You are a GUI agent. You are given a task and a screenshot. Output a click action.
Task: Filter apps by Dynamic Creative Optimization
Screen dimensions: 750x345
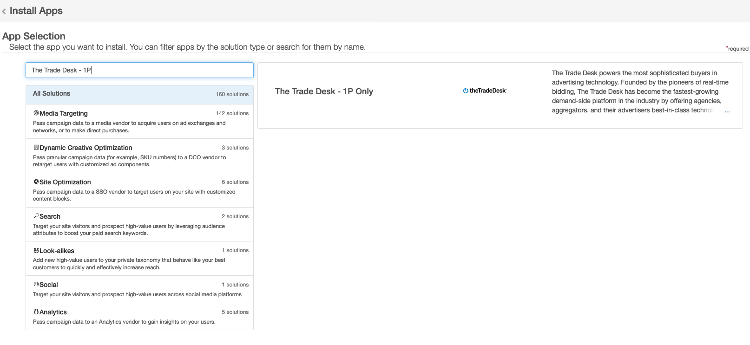click(x=139, y=156)
